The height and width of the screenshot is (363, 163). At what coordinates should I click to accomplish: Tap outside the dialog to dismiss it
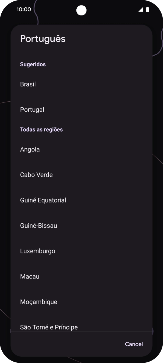pyautogui.click(x=5, y=182)
